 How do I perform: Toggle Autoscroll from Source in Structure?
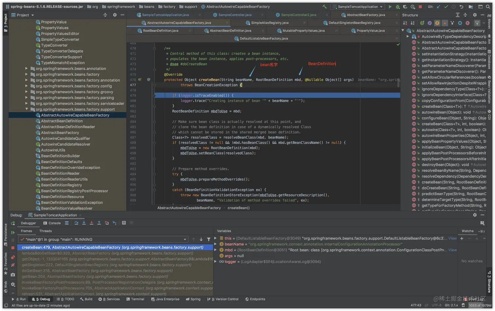(x=477, y=23)
